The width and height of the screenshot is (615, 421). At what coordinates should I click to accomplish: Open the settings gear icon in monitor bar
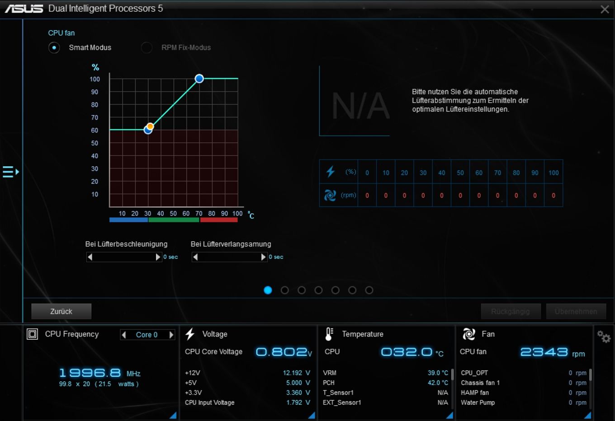604,337
